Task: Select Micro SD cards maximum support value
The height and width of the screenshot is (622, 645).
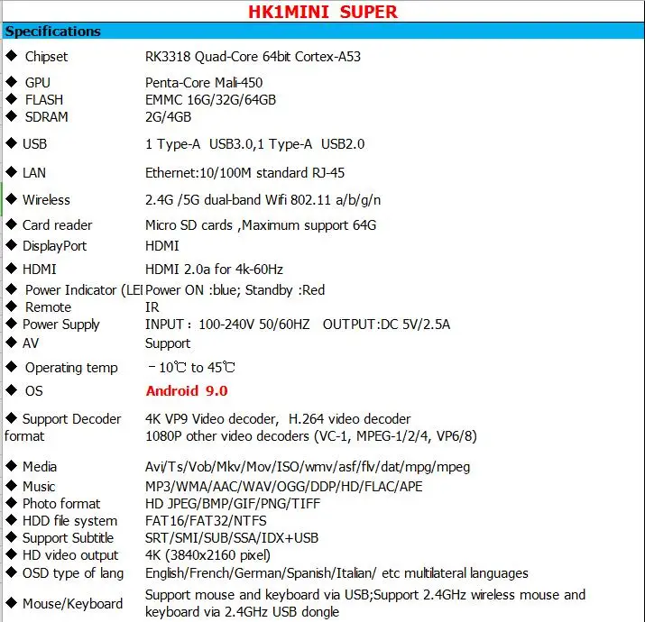Action: click(x=261, y=225)
